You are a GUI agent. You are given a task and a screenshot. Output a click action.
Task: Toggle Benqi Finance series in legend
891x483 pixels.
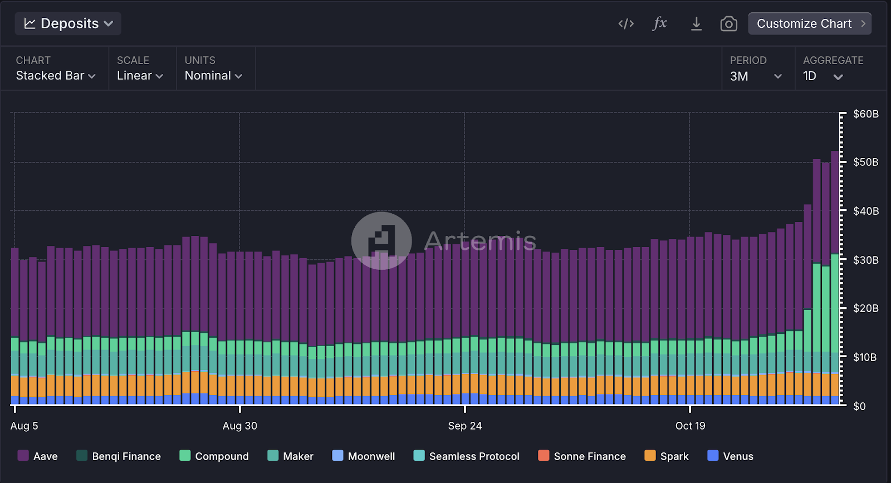119,456
